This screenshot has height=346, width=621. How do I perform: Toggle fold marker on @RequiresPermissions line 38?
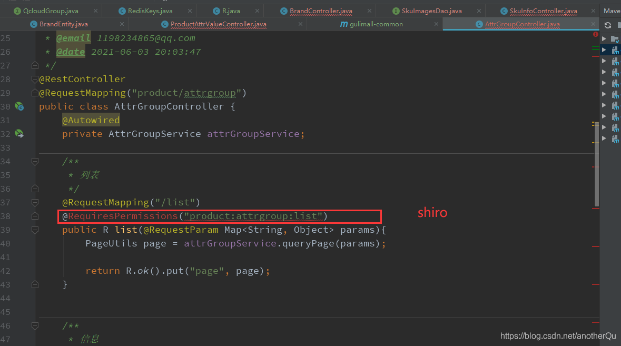click(35, 216)
